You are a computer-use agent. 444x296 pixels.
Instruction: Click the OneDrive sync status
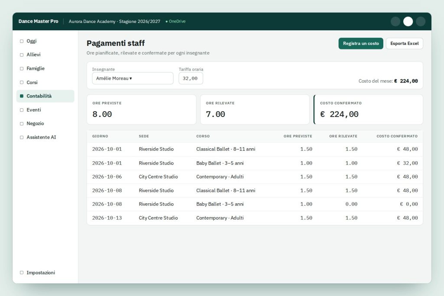pos(176,22)
